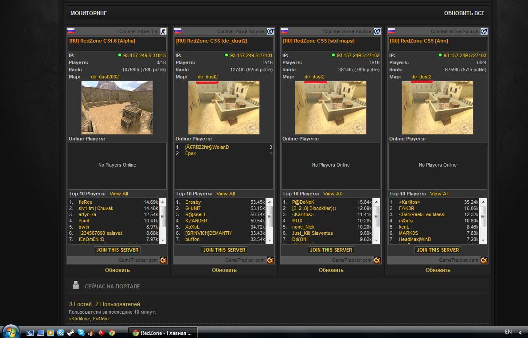Click the Counter Strike 1.6 game icon in CS1.6 card

coord(163,31)
